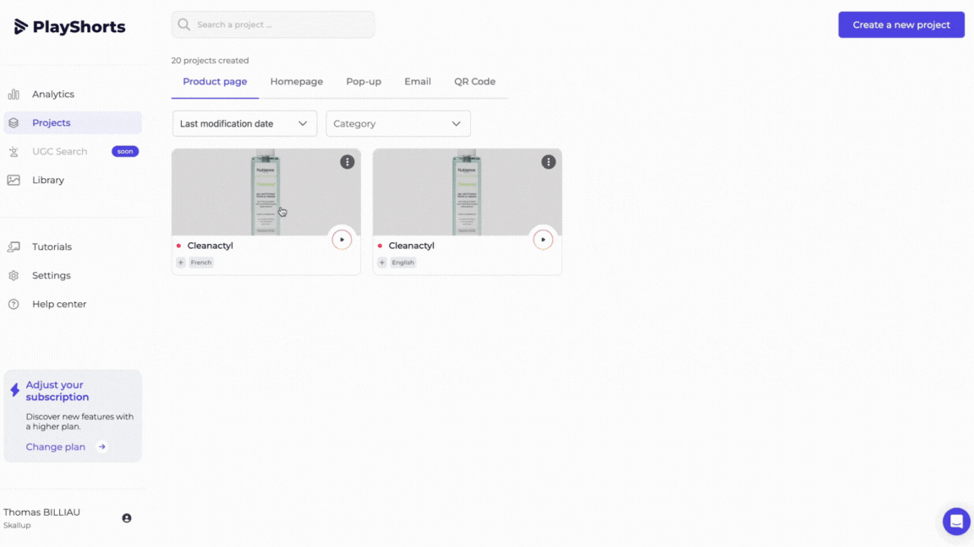Click the Settings gear icon

(x=14, y=275)
